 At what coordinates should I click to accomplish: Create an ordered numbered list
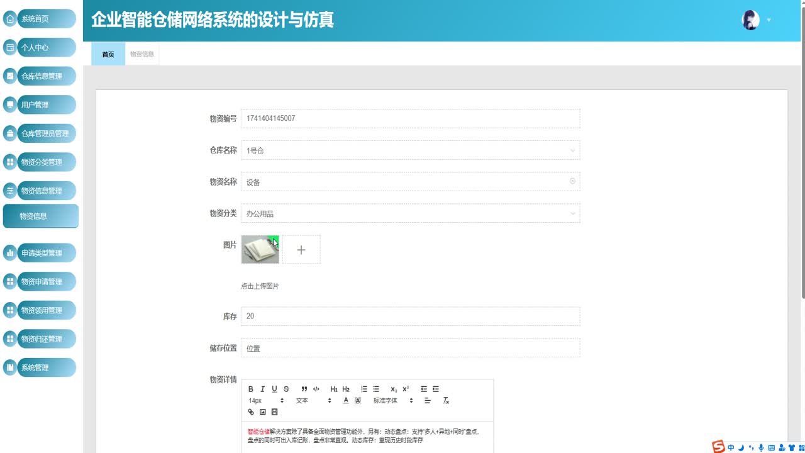click(x=364, y=389)
